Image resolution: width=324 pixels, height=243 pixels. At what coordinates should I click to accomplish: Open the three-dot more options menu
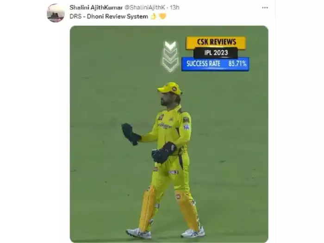[x=265, y=8]
